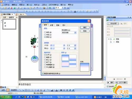Select the Rectangle drawing tool
Screen dimensions: 132x99
[x=26, y=90]
